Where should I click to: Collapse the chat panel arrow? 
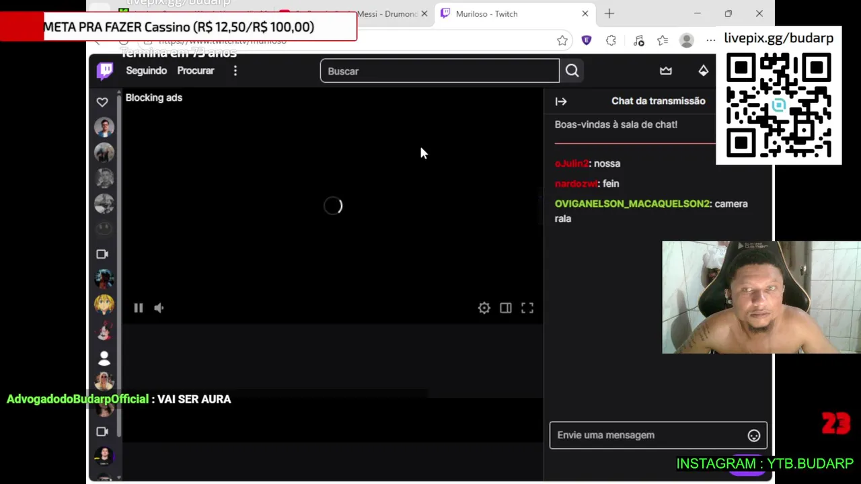tap(561, 102)
